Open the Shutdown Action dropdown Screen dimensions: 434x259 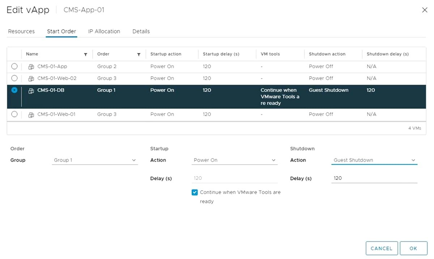374,160
